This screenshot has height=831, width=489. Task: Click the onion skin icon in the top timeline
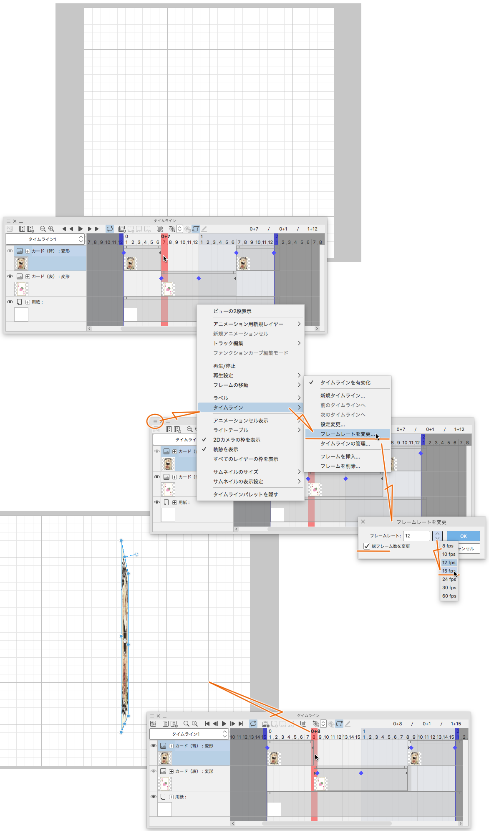click(x=159, y=229)
